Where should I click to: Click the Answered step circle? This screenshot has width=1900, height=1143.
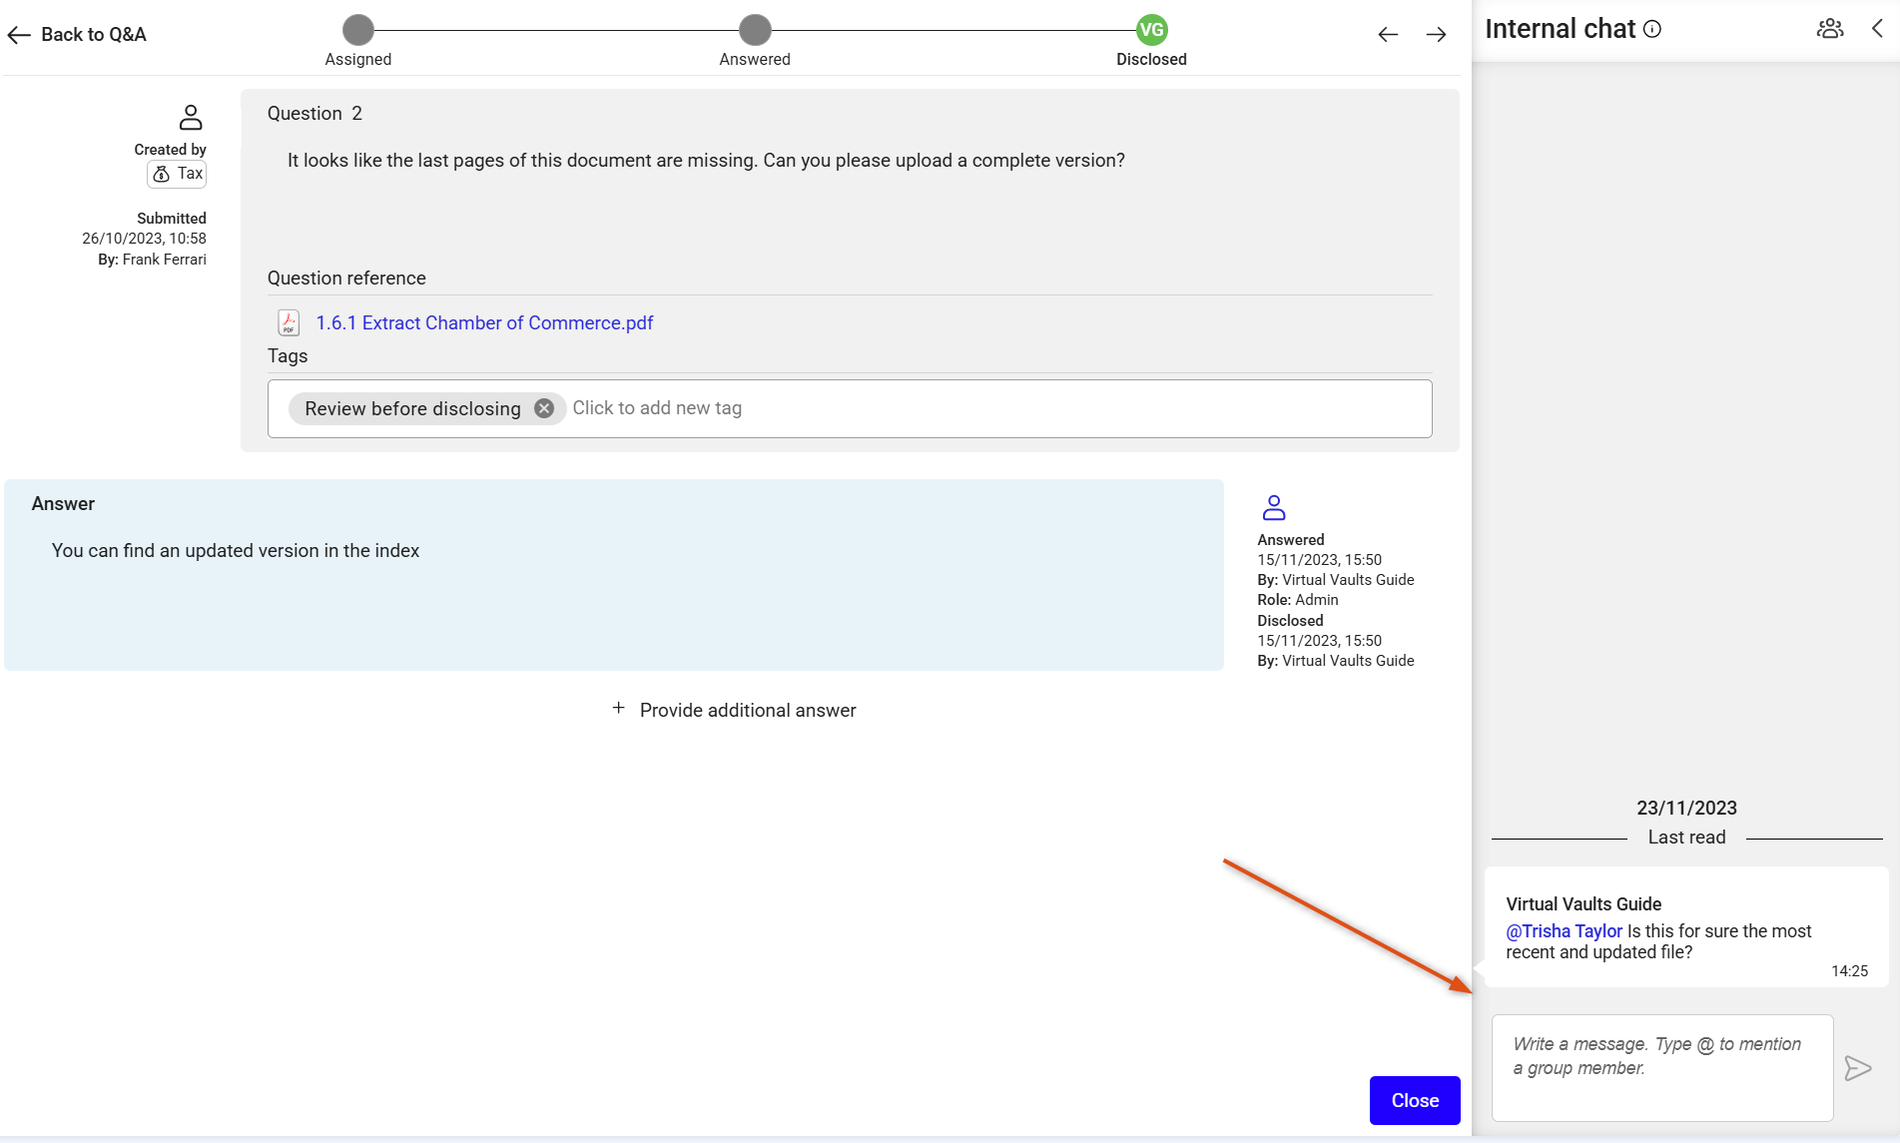point(755,30)
